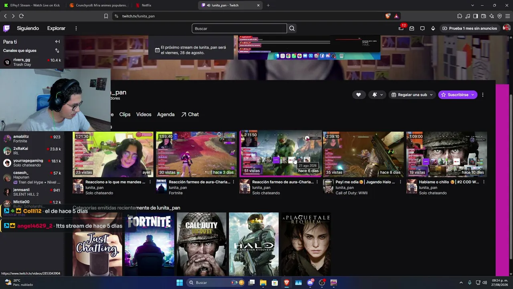Show hidden system tray icons chevron
Image resolution: width=513 pixels, height=289 pixels.
pos(461,283)
